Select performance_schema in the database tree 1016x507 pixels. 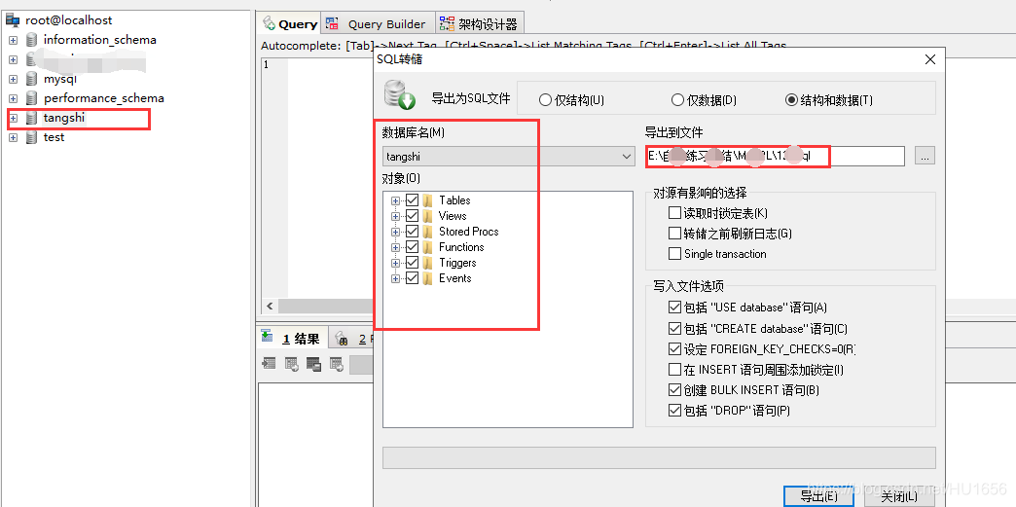click(104, 98)
